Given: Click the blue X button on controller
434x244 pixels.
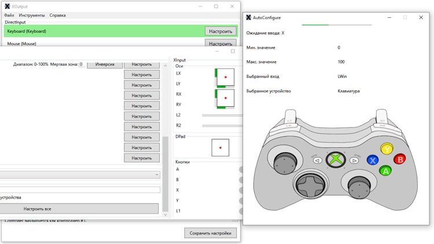Looking at the screenshot, I should (x=373, y=160).
